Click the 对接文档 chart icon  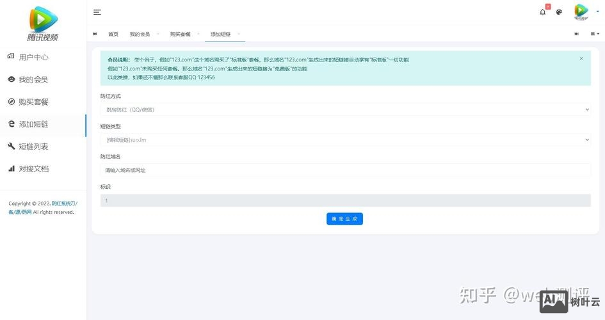11,168
